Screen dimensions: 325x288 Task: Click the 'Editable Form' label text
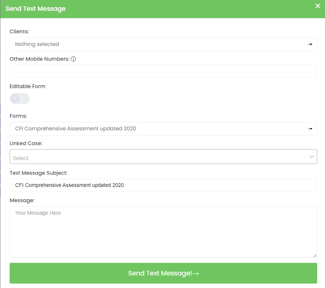pyautogui.click(x=27, y=86)
